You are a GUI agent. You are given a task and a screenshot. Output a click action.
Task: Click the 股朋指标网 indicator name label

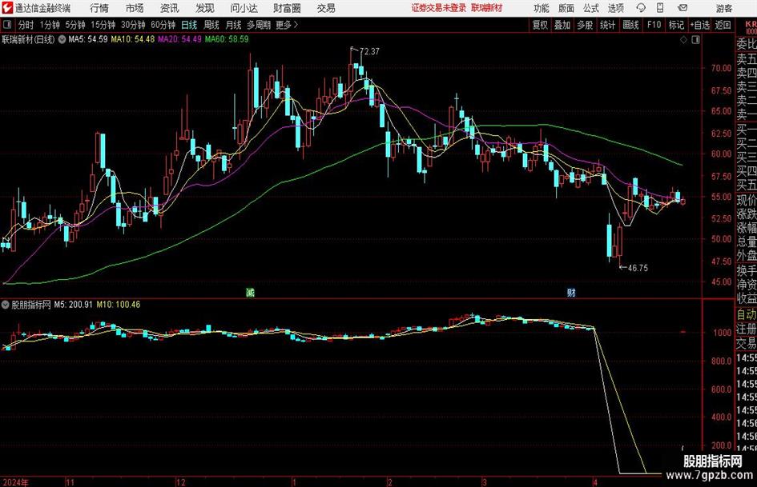[31, 305]
